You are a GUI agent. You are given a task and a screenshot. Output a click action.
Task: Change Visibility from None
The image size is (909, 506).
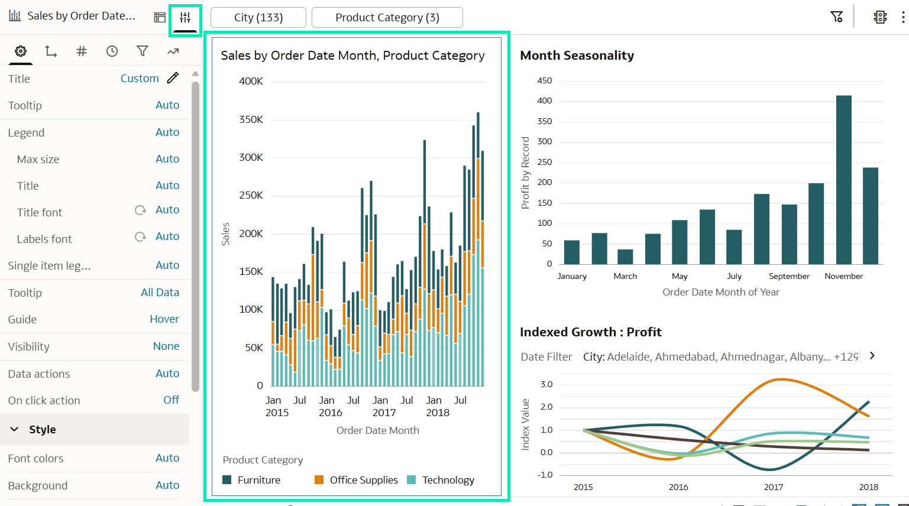(166, 346)
